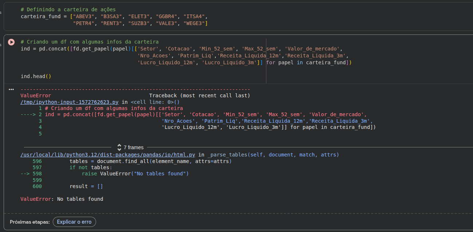473x232 pixels.
Task: Expand the 7 frames traceback section
Action: click(x=133, y=147)
